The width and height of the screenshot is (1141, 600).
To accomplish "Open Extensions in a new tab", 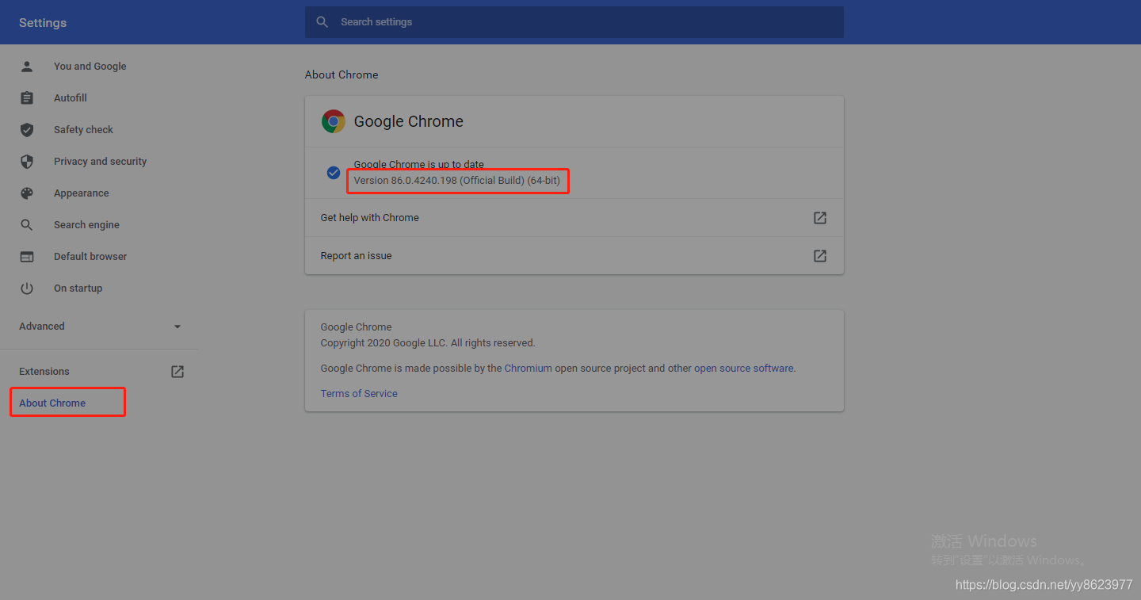I will [177, 371].
